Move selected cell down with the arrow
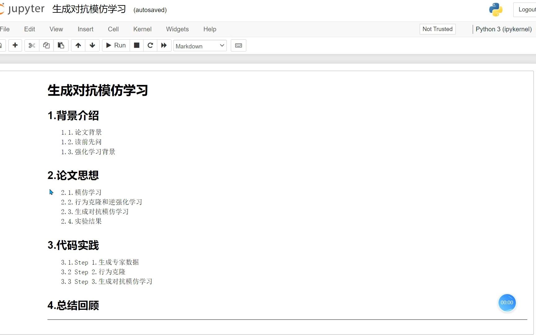 [92, 46]
